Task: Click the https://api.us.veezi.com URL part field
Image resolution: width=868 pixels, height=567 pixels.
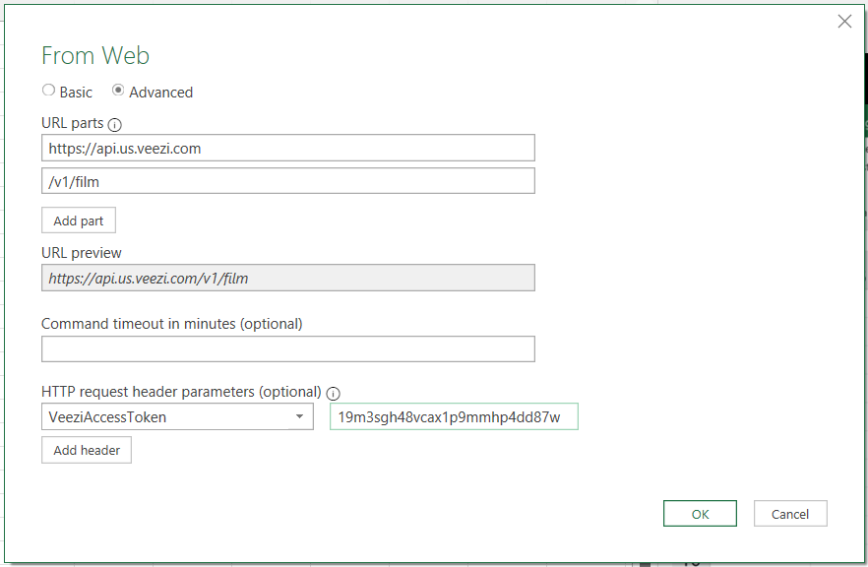Action: tap(287, 147)
